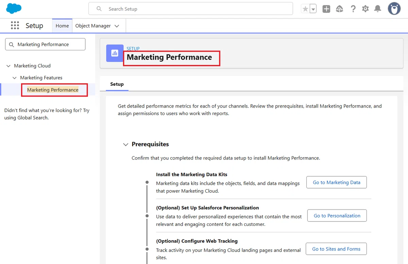Open the Notifications bell
The height and width of the screenshot is (264, 408).
click(x=377, y=9)
